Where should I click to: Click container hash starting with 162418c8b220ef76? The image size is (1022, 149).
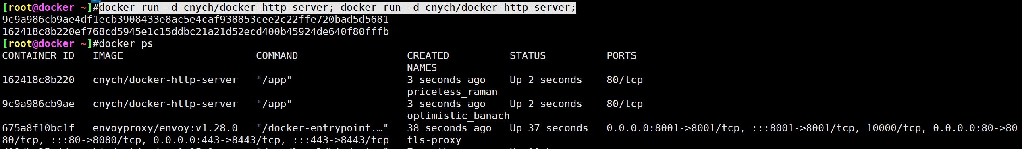tap(195, 32)
